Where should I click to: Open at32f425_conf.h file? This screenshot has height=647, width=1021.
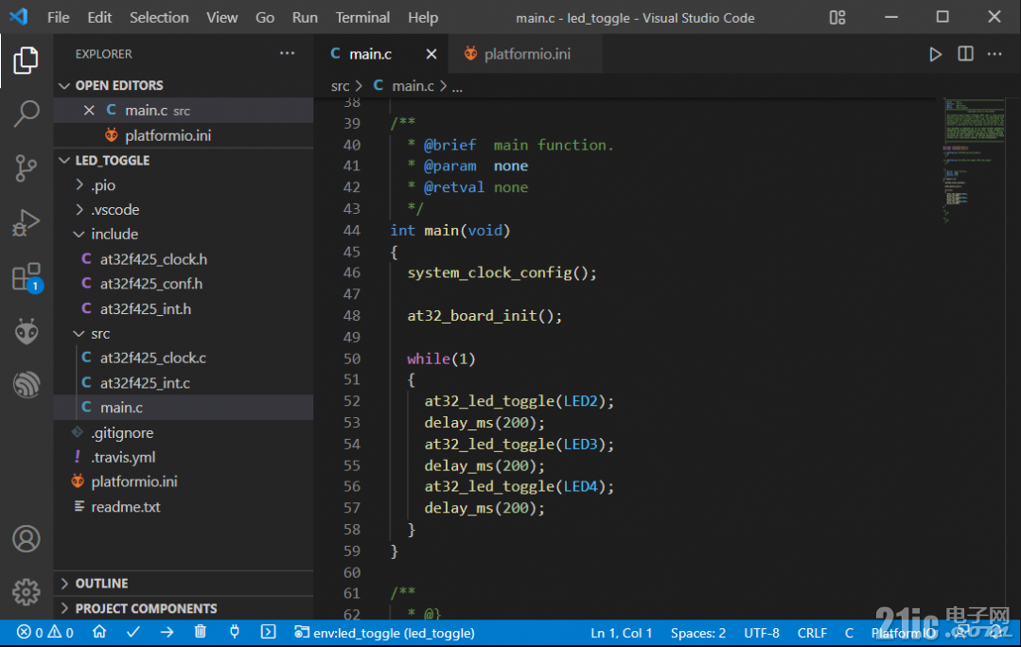(x=184, y=284)
